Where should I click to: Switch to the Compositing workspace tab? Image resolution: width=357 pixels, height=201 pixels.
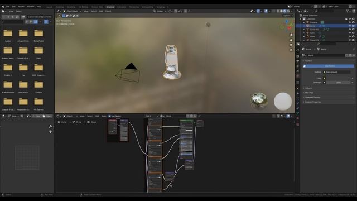(x=147, y=7)
